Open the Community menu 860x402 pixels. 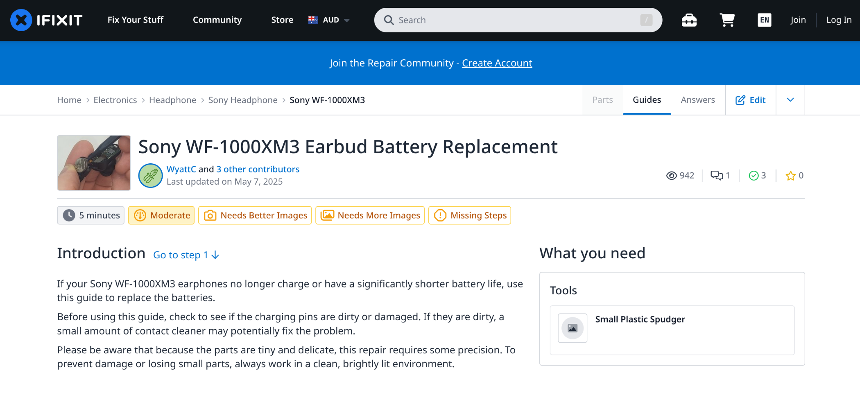[x=217, y=20]
